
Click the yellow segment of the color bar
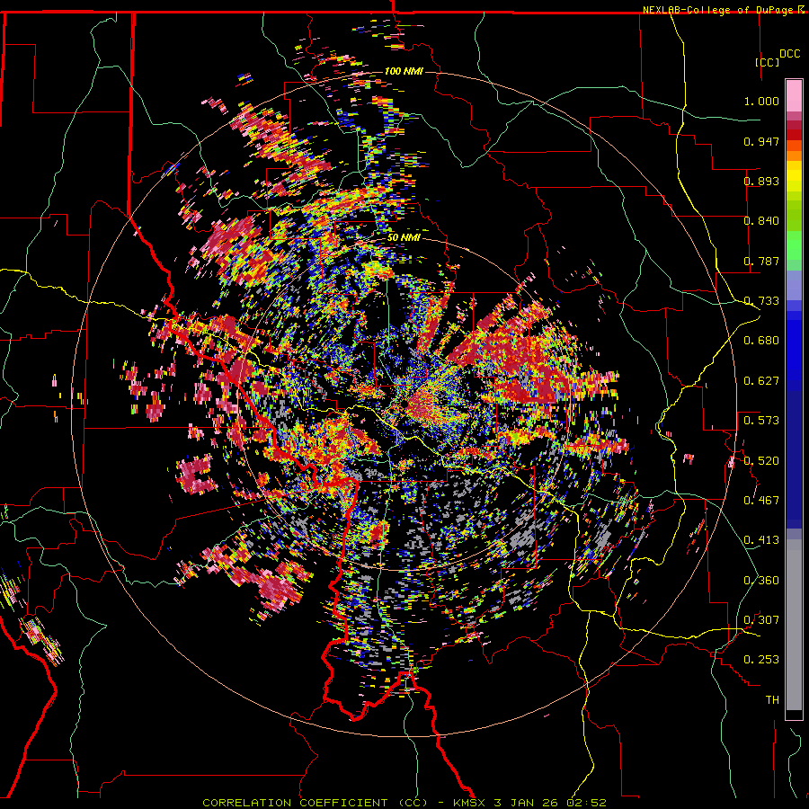[x=794, y=177]
